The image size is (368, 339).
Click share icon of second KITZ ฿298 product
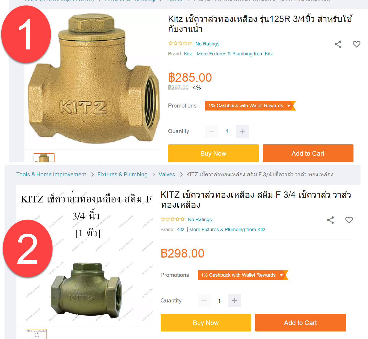coord(330,220)
